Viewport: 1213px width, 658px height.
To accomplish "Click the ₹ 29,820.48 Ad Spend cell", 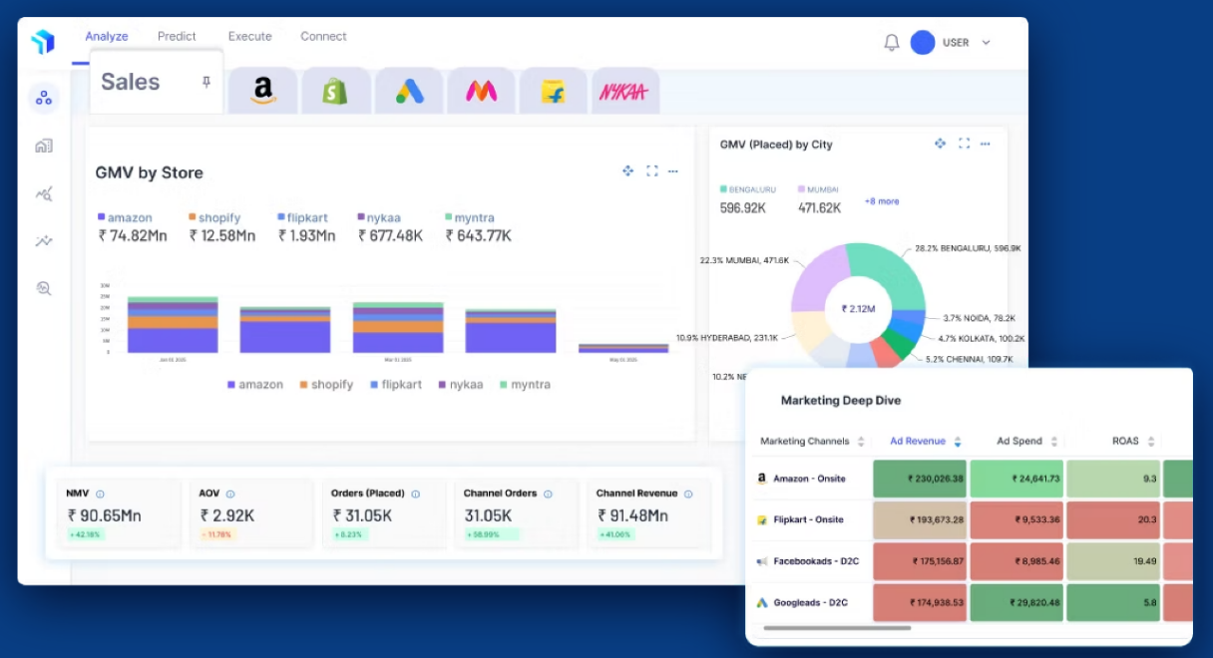I will tap(1016, 602).
